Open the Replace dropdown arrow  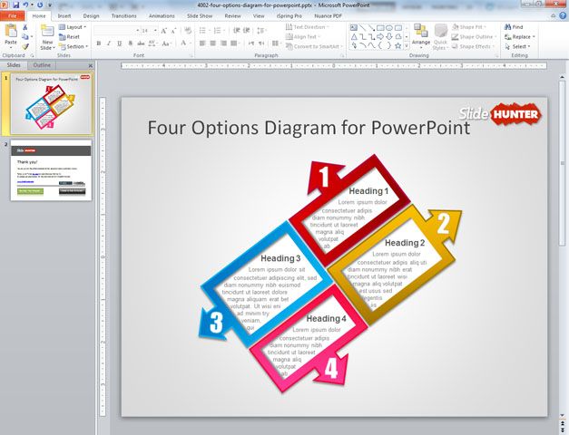534,37
